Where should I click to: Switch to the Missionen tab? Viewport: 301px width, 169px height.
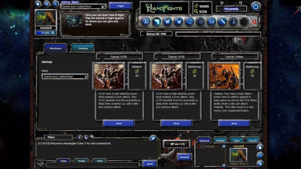pos(55,48)
